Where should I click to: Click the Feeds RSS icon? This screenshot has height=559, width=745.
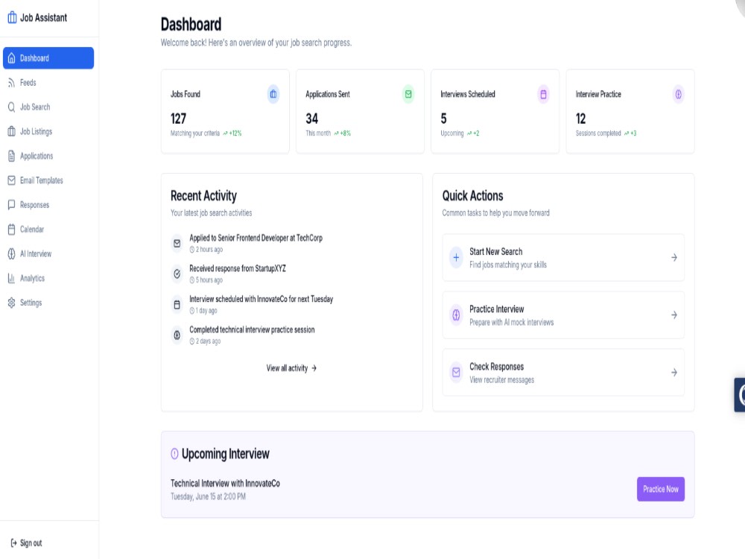pyautogui.click(x=11, y=83)
